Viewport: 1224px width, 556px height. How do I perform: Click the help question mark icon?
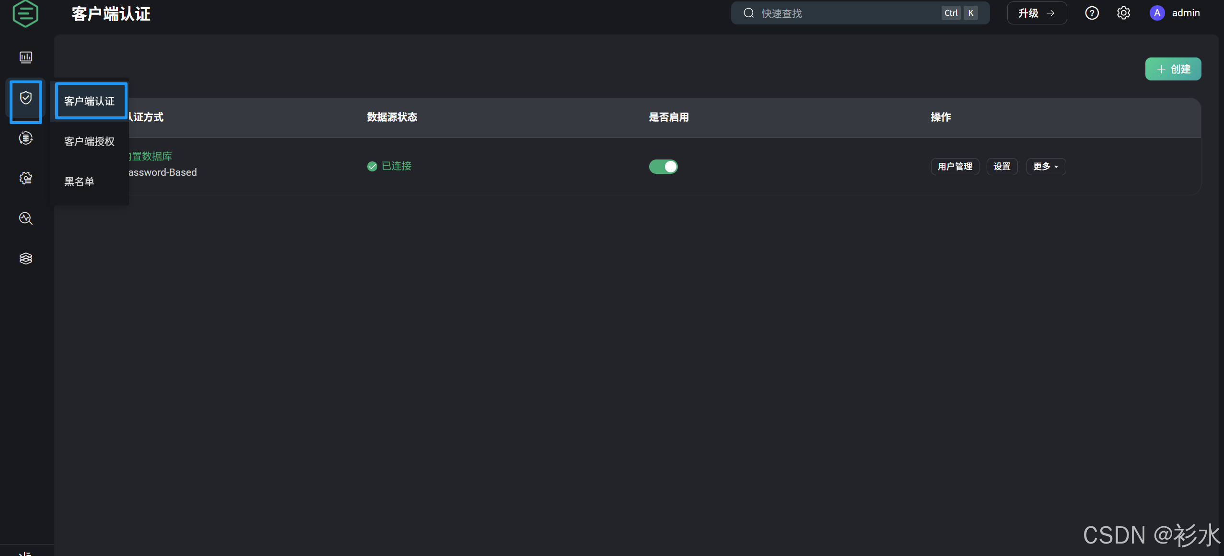pyautogui.click(x=1092, y=13)
